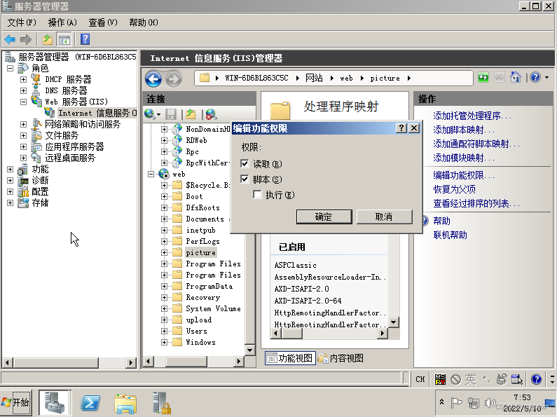Viewport: 557px width, 417px height.
Task: Select the AXD-ISAPI-2.0-64 handler entry
Action: click(x=308, y=301)
